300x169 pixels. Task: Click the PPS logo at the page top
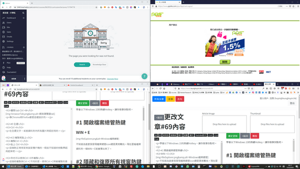(157, 15)
